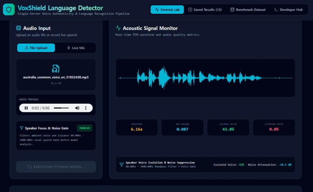Image resolution: width=313 pixels, height=192 pixels.
Task: Open the Developer Hub tab
Action: [x=288, y=10]
